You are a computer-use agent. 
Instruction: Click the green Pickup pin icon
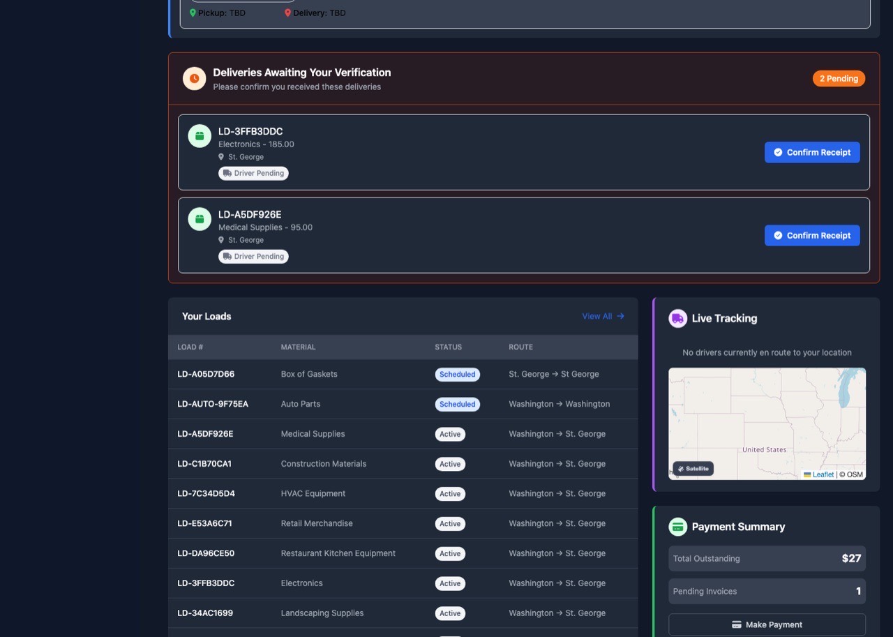click(193, 13)
